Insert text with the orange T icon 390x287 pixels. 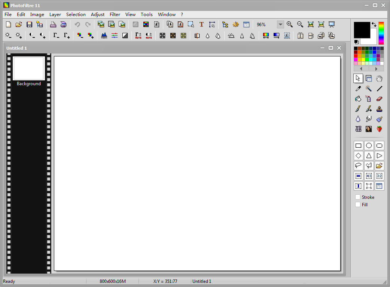201,24
